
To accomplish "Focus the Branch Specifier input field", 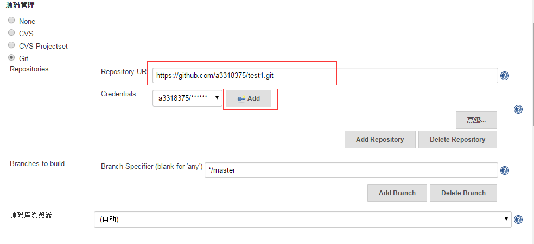I will 351,170.
